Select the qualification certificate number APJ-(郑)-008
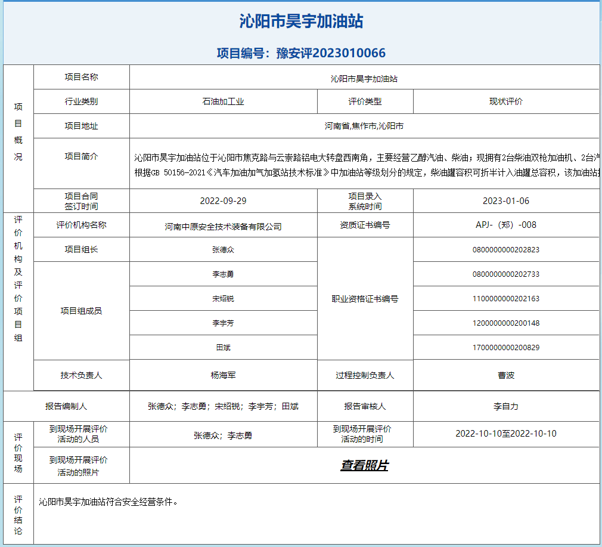The height and width of the screenshot is (547, 602). (x=506, y=225)
